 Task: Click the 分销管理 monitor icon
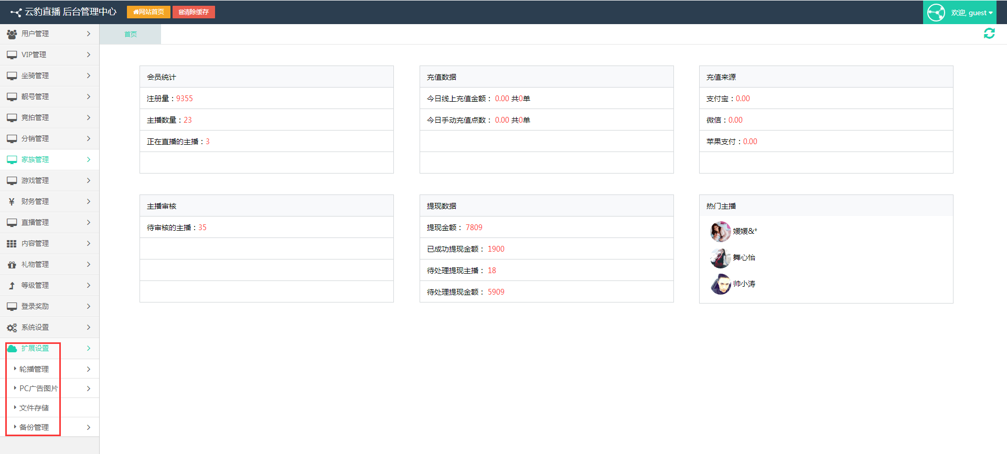tap(12, 139)
